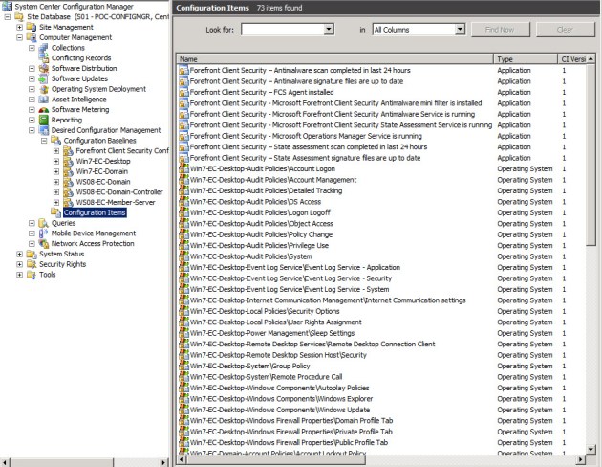This screenshot has width=602, height=467.
Task: Collapse the Desired Configuration Management node
Action: 32,130
